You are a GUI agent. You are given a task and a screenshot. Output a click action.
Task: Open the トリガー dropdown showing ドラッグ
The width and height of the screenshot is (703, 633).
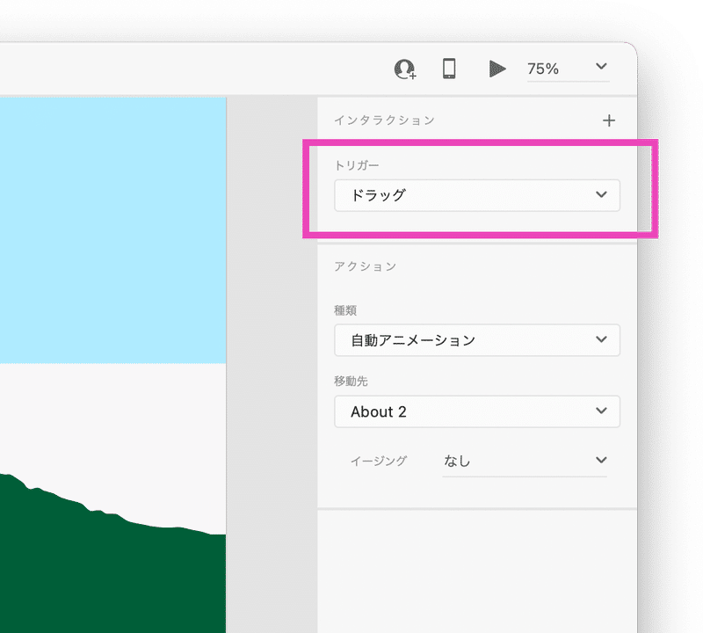(x=477, y=195)
